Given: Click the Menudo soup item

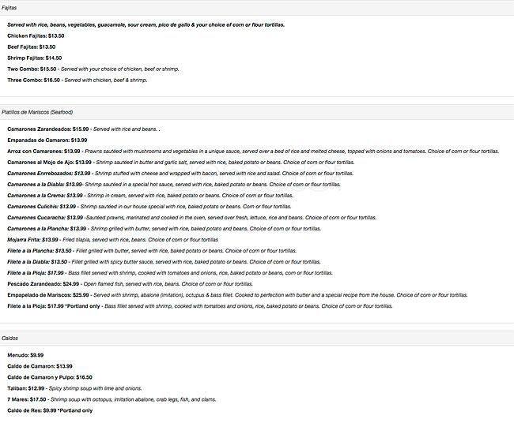Looking at the screenshot, I should click(25, 355).
